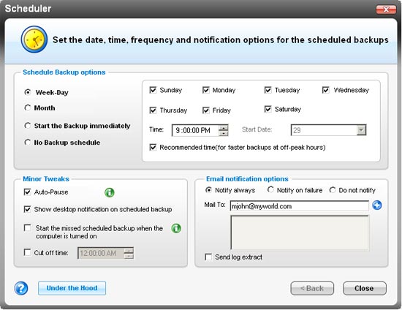
Task: Increase backup time with the up spinner arrow
Action: [x=224, y=127]
